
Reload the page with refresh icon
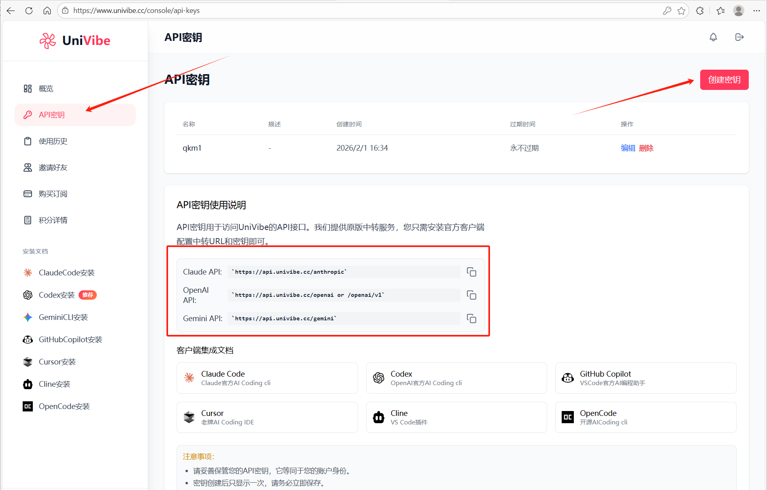(29, 11)
